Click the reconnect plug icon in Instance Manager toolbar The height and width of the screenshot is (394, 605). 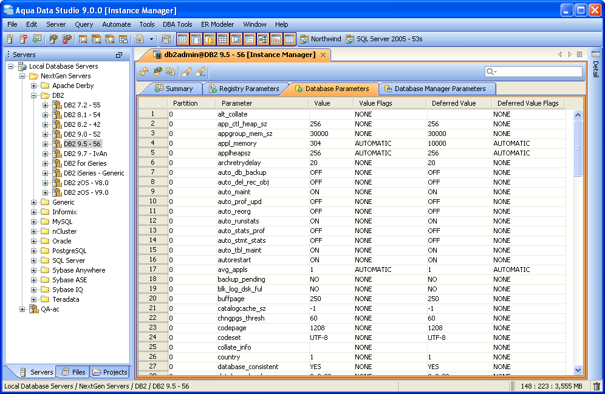coord(157,71)
